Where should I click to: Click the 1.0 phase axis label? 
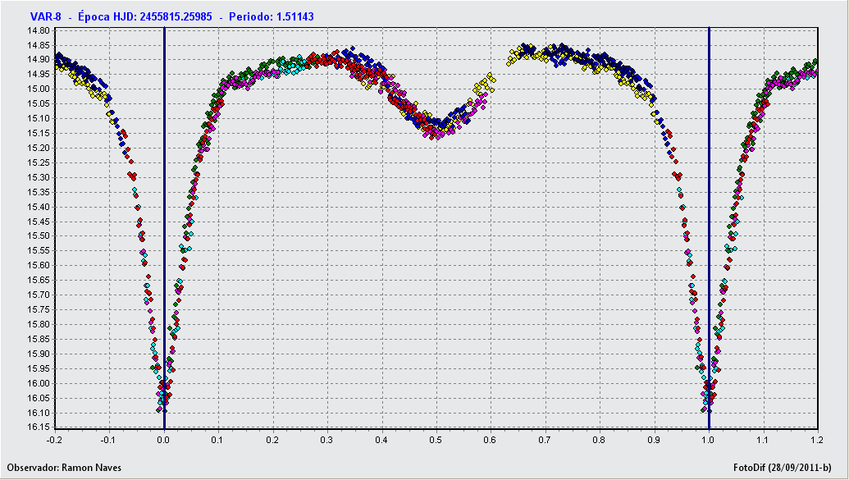coord(708,440)
